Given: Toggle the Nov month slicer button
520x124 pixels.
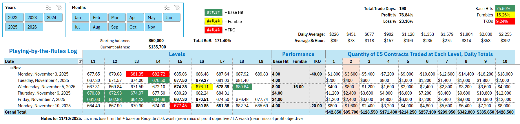Looking at the screenshot, I should pyautogui.click(x=153, y=27).
